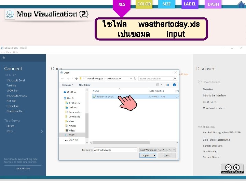This screenshot has height=184, width=246.
Task: Open the Videos folder
Action: [70, 131]
